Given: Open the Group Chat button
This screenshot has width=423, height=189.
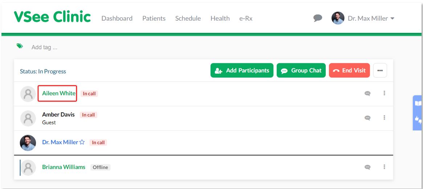Looking at the screenshot, I should [x=301, y=70].
